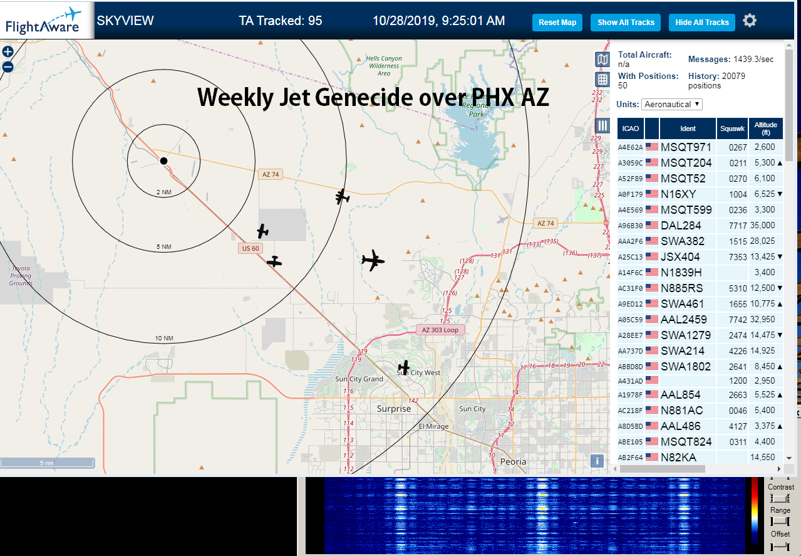801x556 pixels.
Task: Click the US flag in SWA382 row
Action: 652,241
